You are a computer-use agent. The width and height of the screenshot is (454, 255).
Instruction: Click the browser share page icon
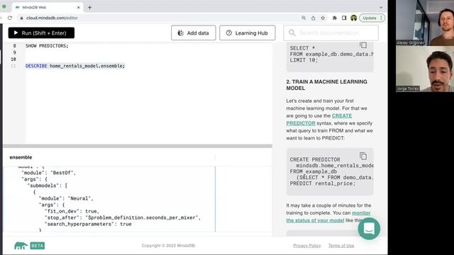[x=313, y=18]
